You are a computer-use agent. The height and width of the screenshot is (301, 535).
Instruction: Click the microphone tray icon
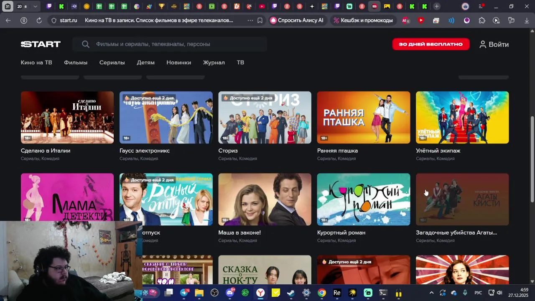click(465, 293)
